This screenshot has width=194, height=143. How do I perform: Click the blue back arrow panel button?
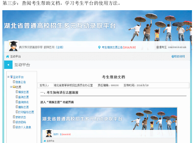[x=8, y=65]
